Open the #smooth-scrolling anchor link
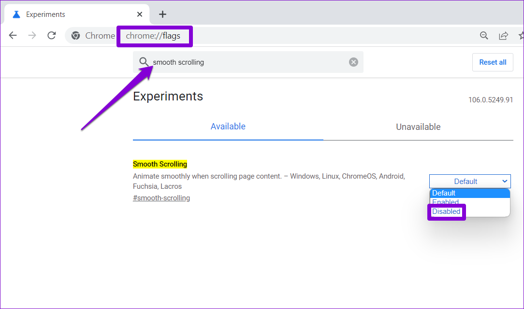Screen dimensions: 524x309 click(161, 198)
